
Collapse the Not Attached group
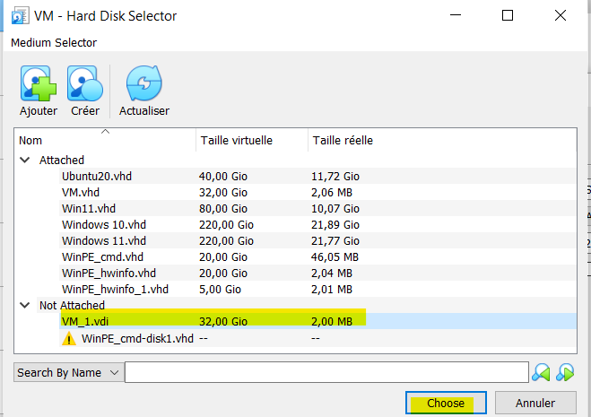[24, 306]
